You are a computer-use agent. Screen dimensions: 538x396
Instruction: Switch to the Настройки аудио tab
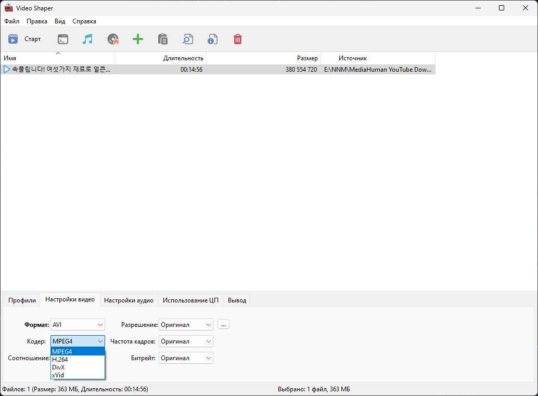129,300
